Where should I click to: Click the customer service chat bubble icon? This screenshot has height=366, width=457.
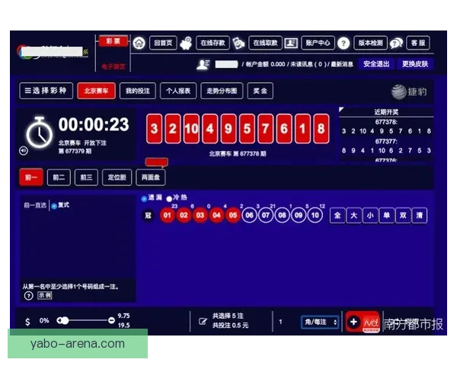tap(396, 43)
